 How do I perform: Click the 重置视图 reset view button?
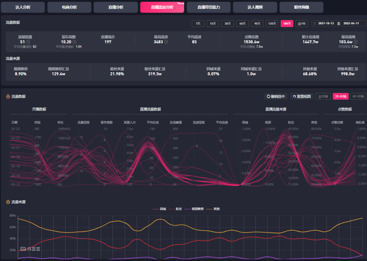[x=302, y=97]
